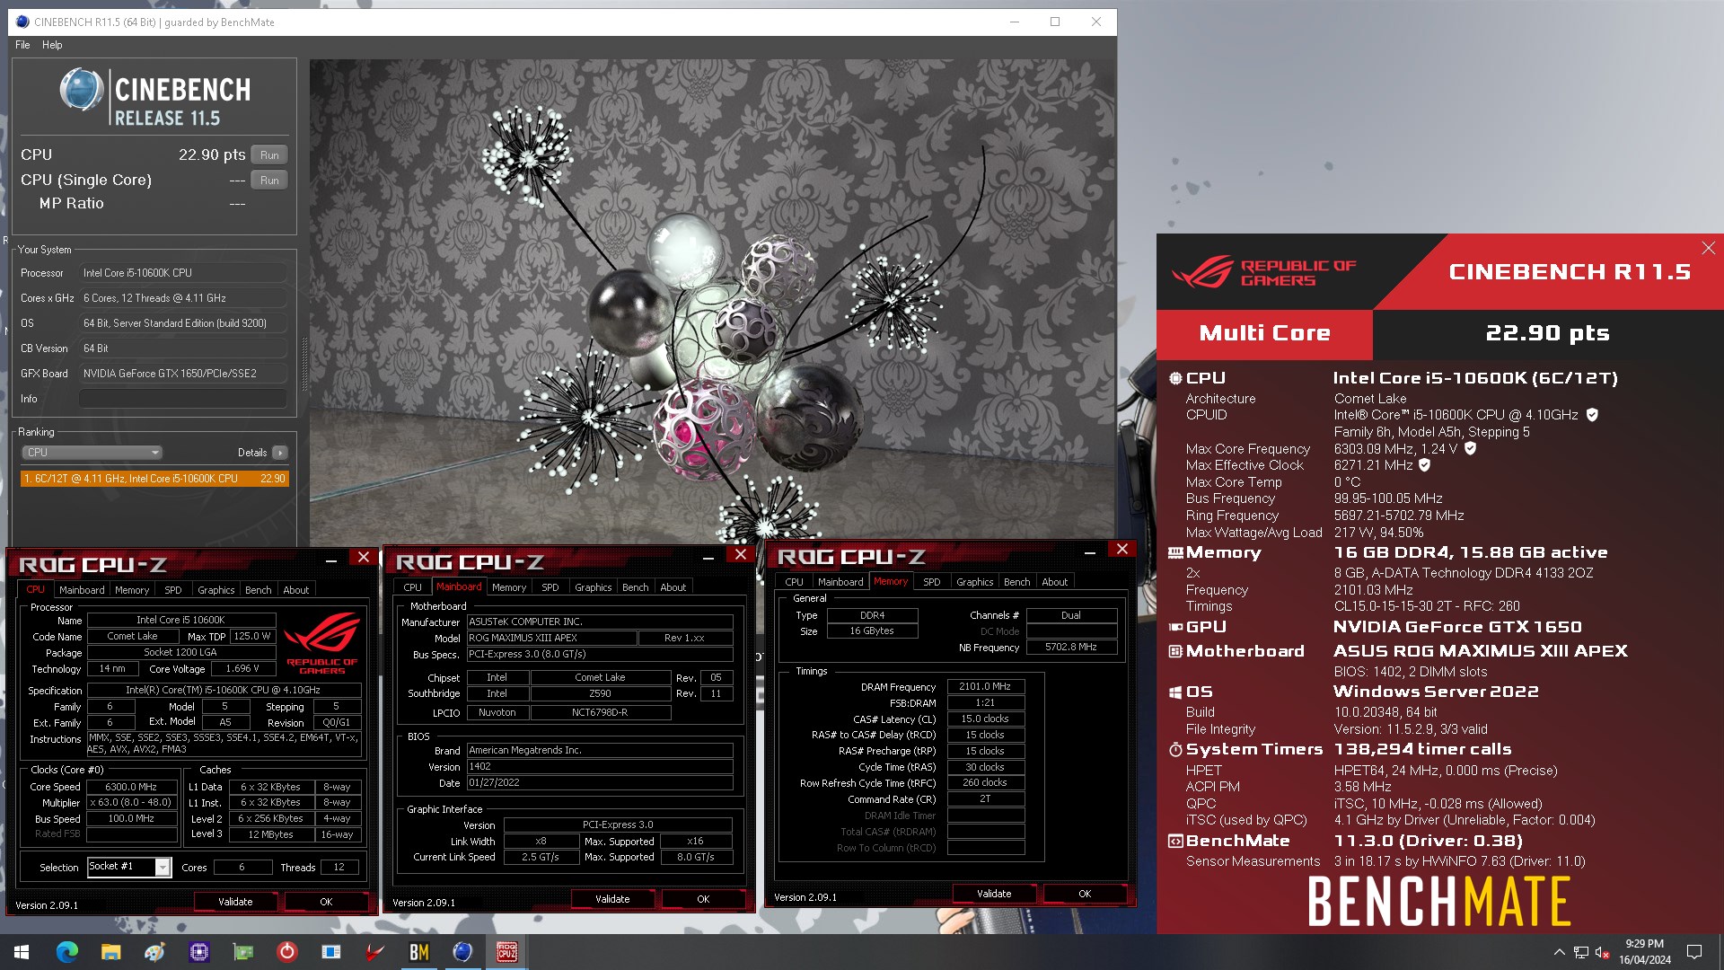Screen dimensions: 1724x970
Task: Open the Paint palette taskbar icon
Action: click(154, 952)
